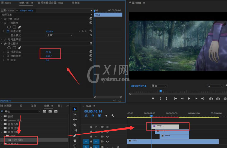Click the ellipse mask under 线性擦除
The width and height of the screenshot is (227, 148).
(9, 48)
